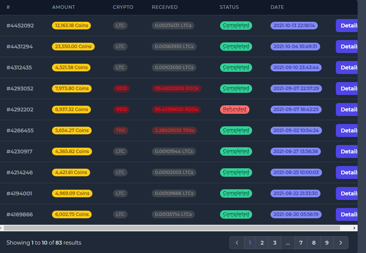Click the date 2021-08-20 05:56:19

(x=296, y=214)
